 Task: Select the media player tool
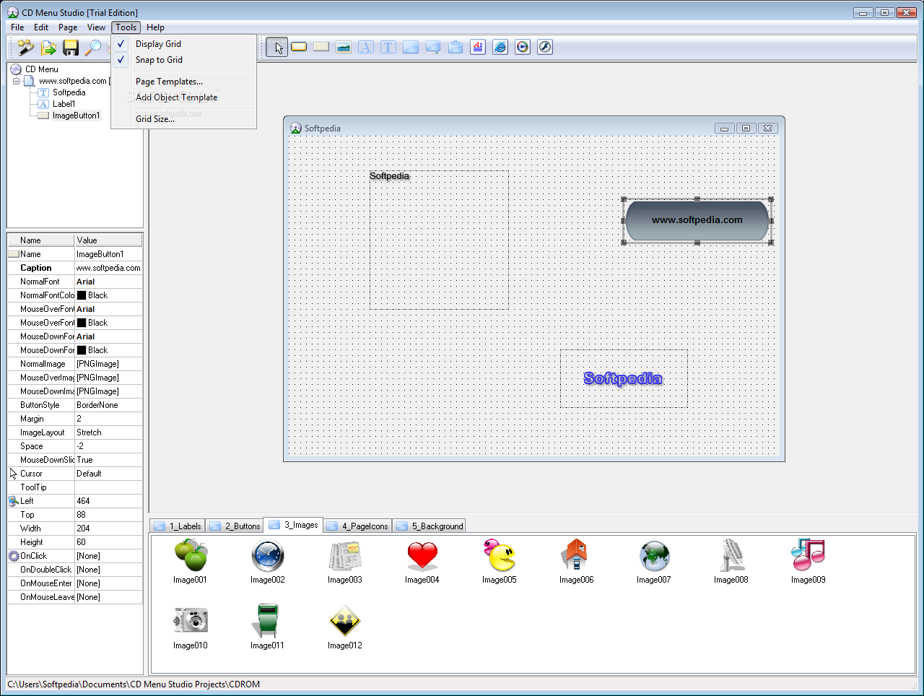(x=523, y=47)
